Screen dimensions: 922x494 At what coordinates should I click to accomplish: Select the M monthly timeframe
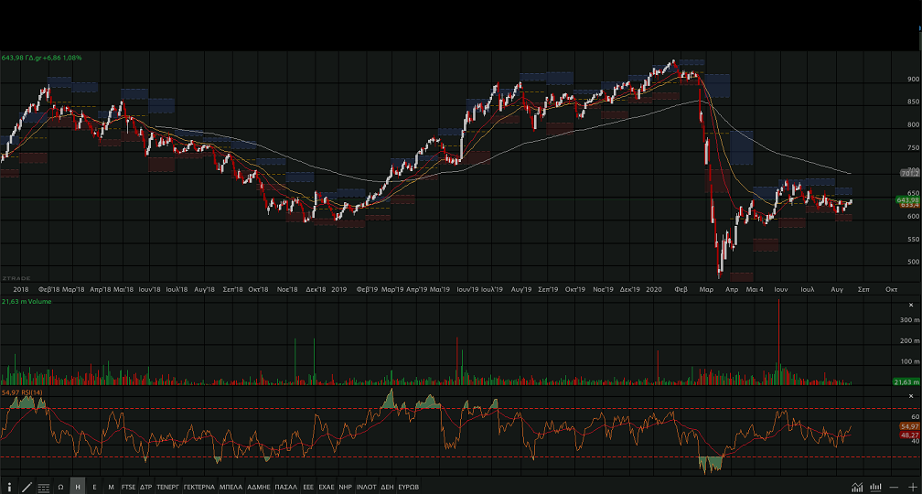pyautogui.click(x=111, y=487)
